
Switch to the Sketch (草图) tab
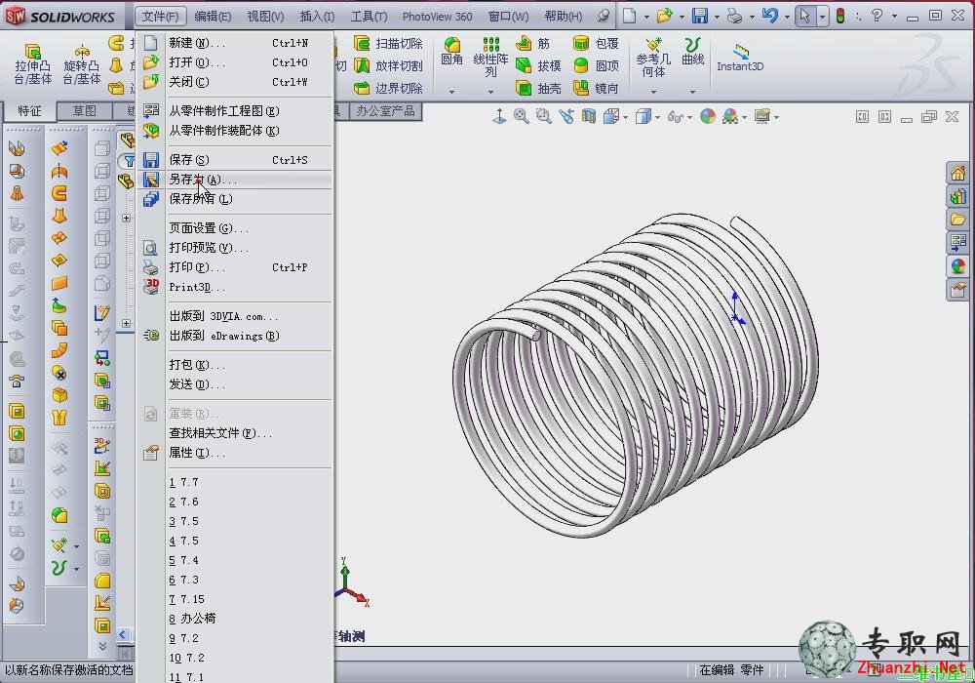coord(85,110)
